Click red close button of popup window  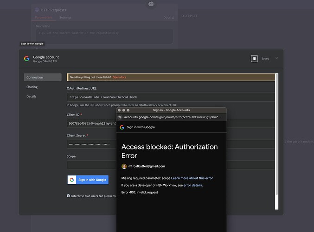[119, 110]
